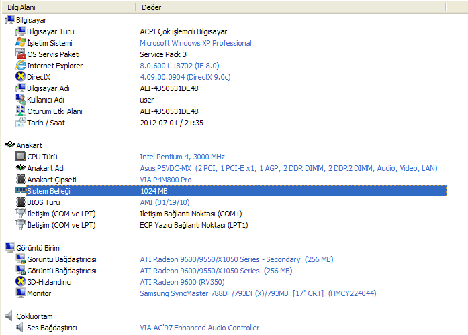Select the Bilgisayar group row
468x335 pixels.
pos(32,20)
